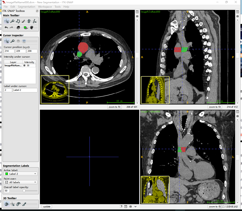Viewport: 242px width, 211px height.
Task: Take a snapshot of sagittal view
Action: pyautogui.click(x=237, y=16)
